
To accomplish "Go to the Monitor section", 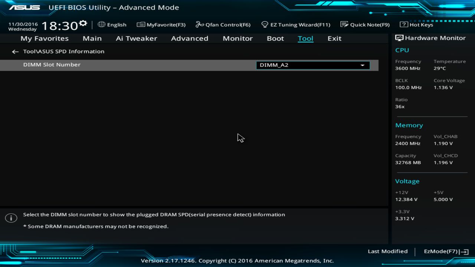I will click(x=237, y=38).
